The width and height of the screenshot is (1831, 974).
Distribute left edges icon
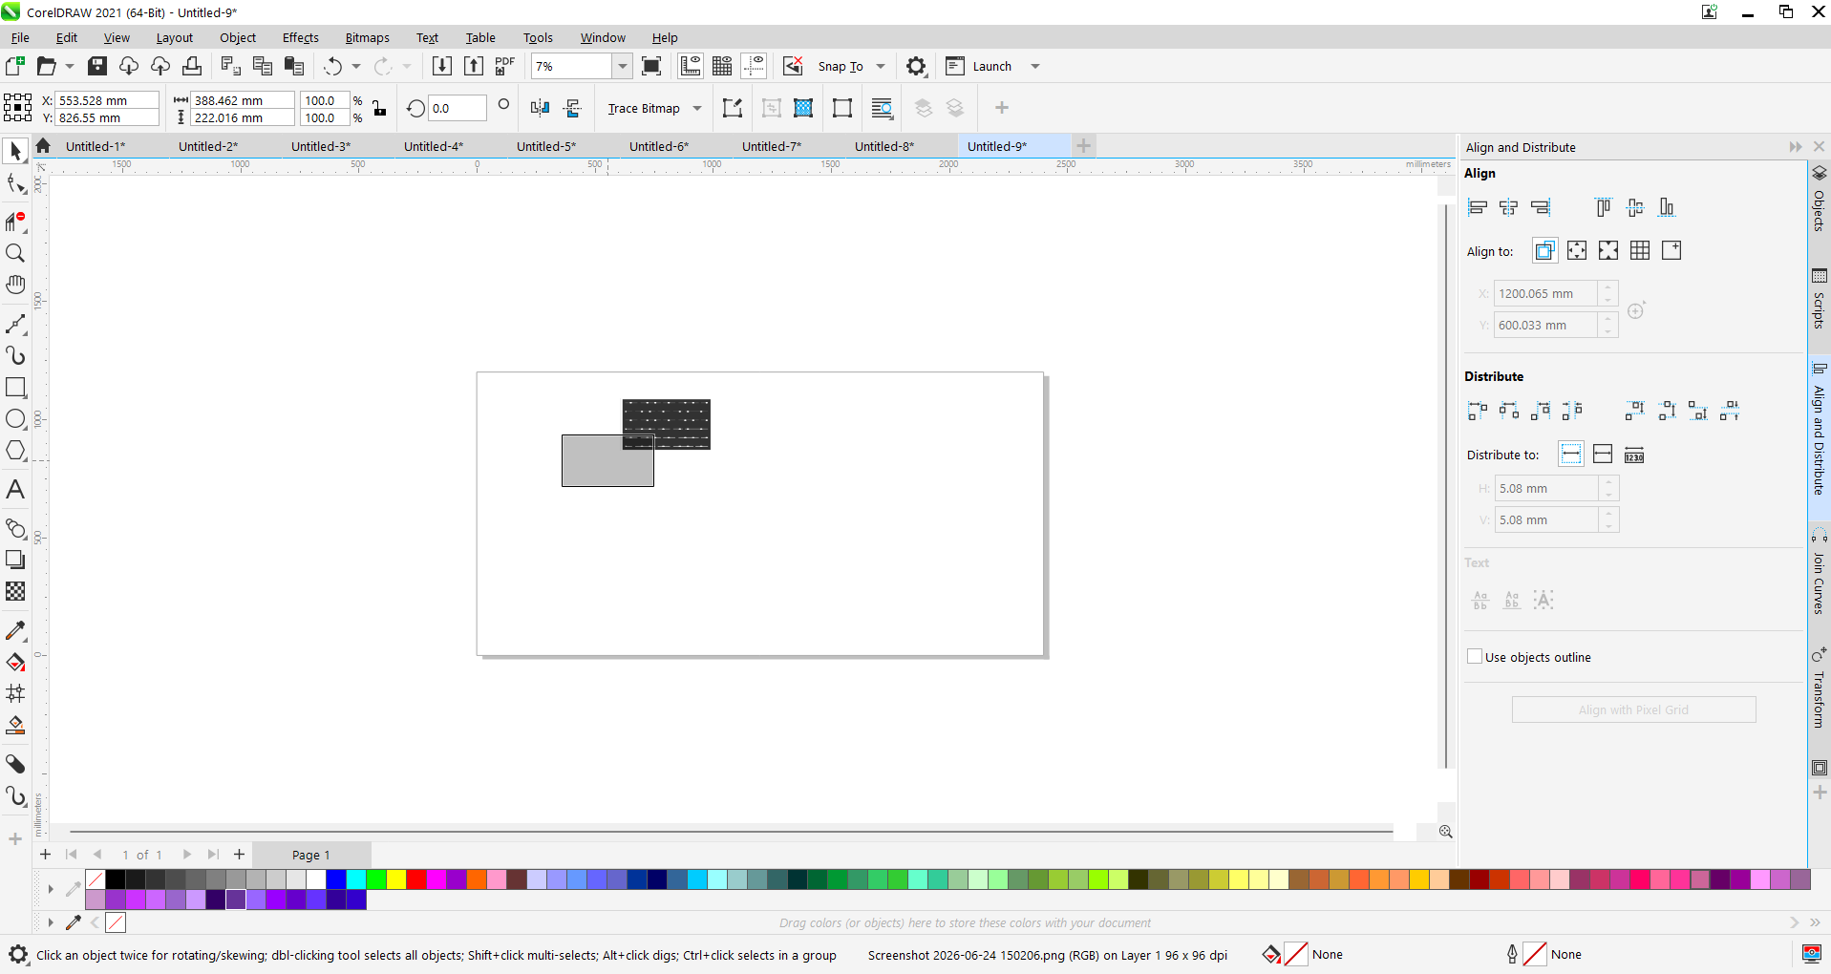pyautogui.click(x=1477, y=411)
